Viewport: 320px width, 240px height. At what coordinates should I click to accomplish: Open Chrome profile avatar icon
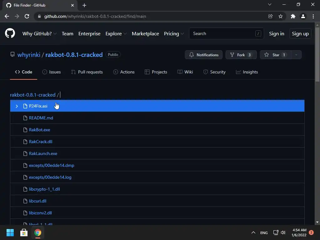[303, 16]
